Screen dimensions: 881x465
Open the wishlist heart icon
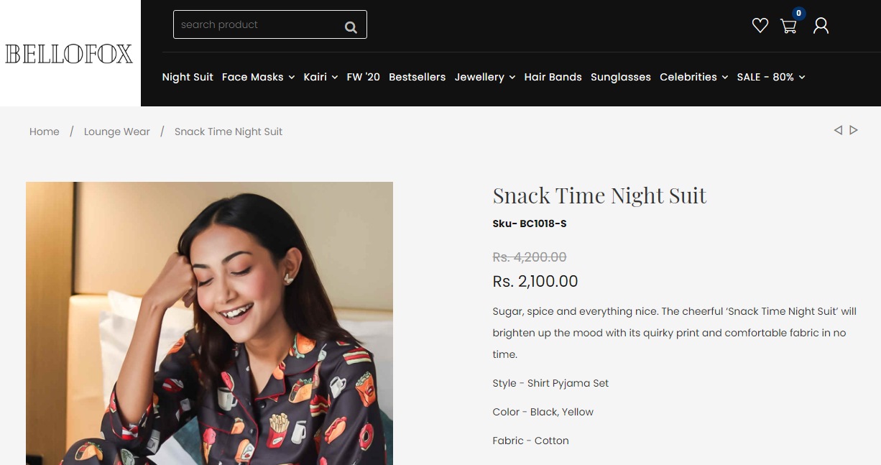(760, 26)
